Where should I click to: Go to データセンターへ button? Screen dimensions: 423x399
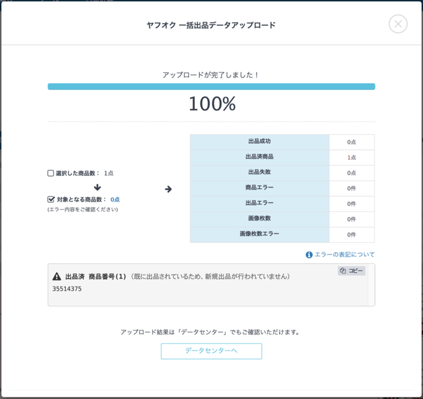pos(211,350)
